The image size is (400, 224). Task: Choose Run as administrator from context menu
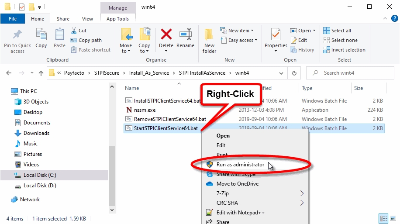coord(240,165)
